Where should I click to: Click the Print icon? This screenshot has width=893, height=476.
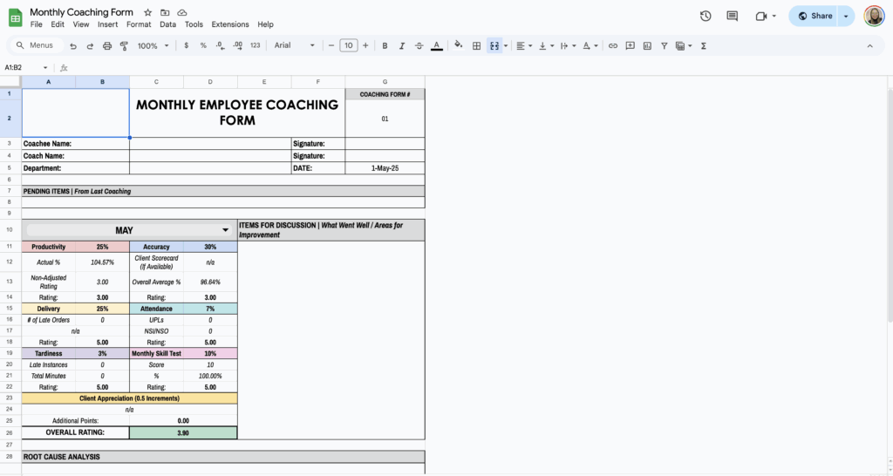tap(107, 46)
